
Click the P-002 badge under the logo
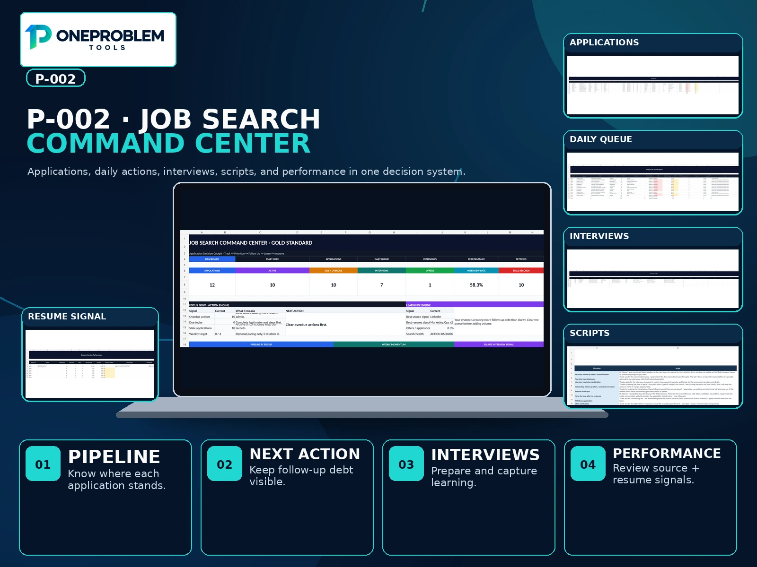tap(56, 78)
